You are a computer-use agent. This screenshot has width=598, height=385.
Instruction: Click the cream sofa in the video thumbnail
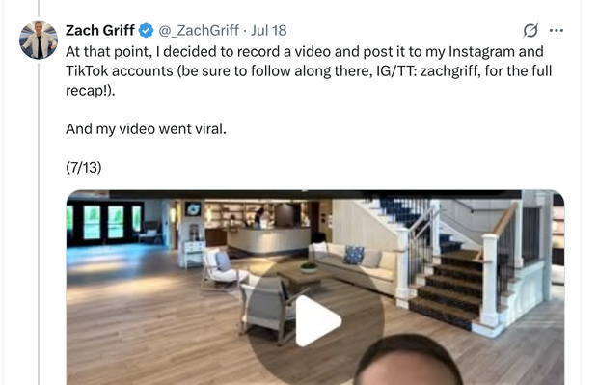pos(353,267)
